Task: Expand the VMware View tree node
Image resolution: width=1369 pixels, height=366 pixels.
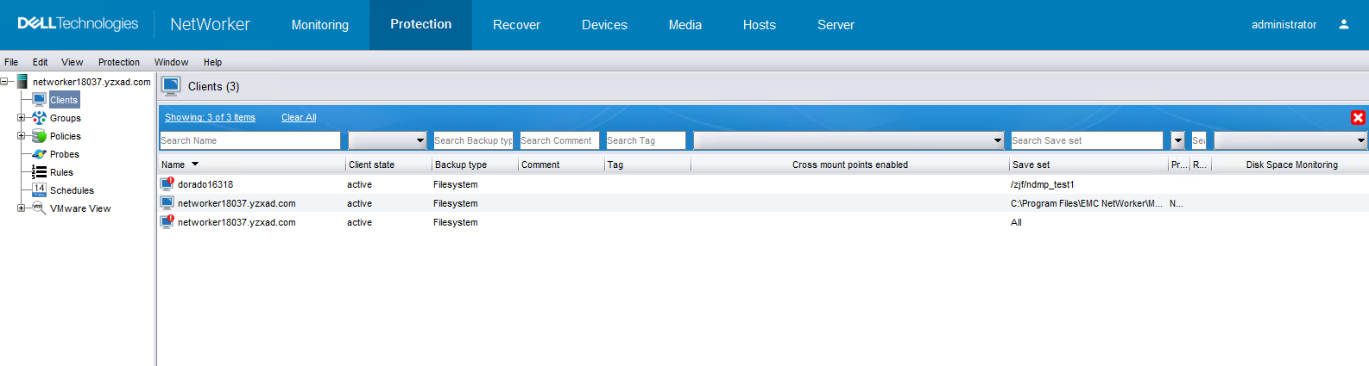Action: point(22,208)
